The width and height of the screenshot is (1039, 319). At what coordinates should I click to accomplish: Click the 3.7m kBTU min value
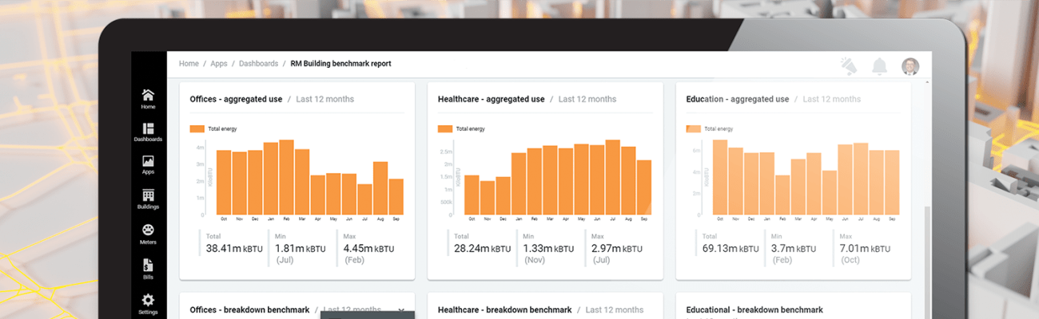[x=793, y=248]
